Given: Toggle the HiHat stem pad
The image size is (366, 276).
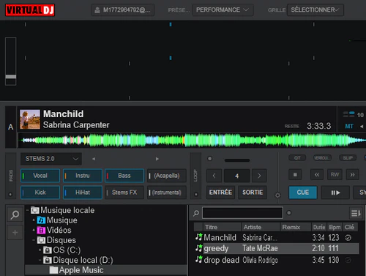Looking at the screenshot, I should coord(83,193).
